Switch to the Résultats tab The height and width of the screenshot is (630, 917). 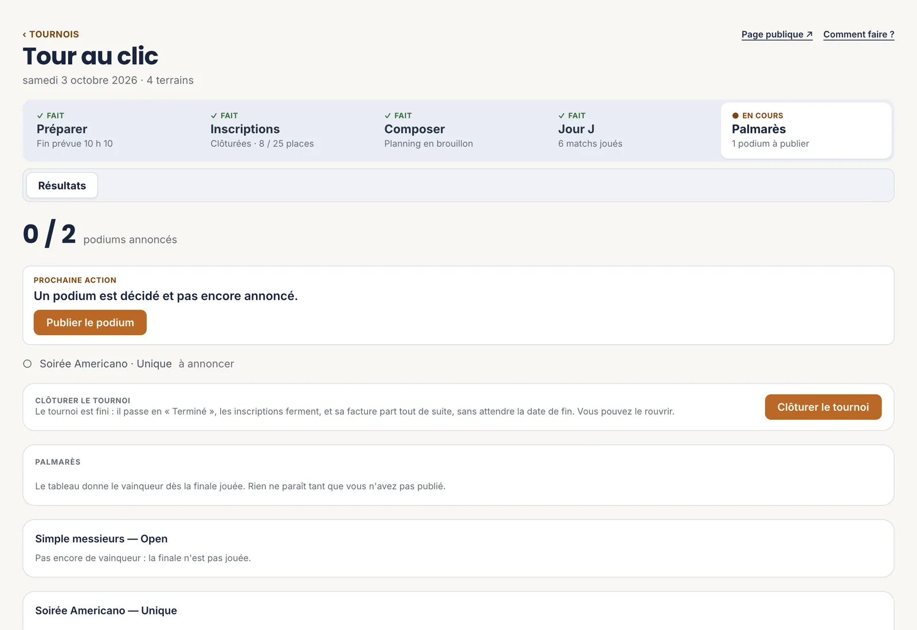62,186
